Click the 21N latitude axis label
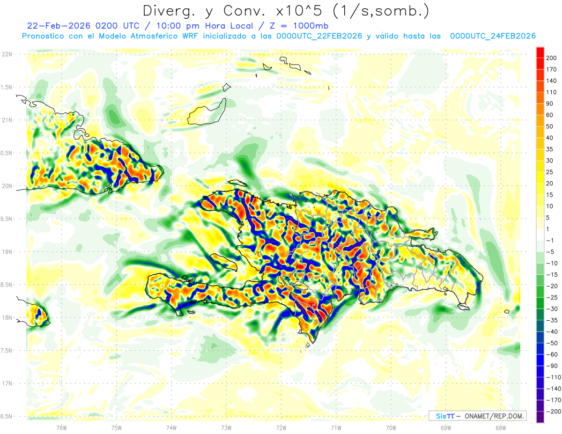This screenshot has width=562, height=434. 7,120
